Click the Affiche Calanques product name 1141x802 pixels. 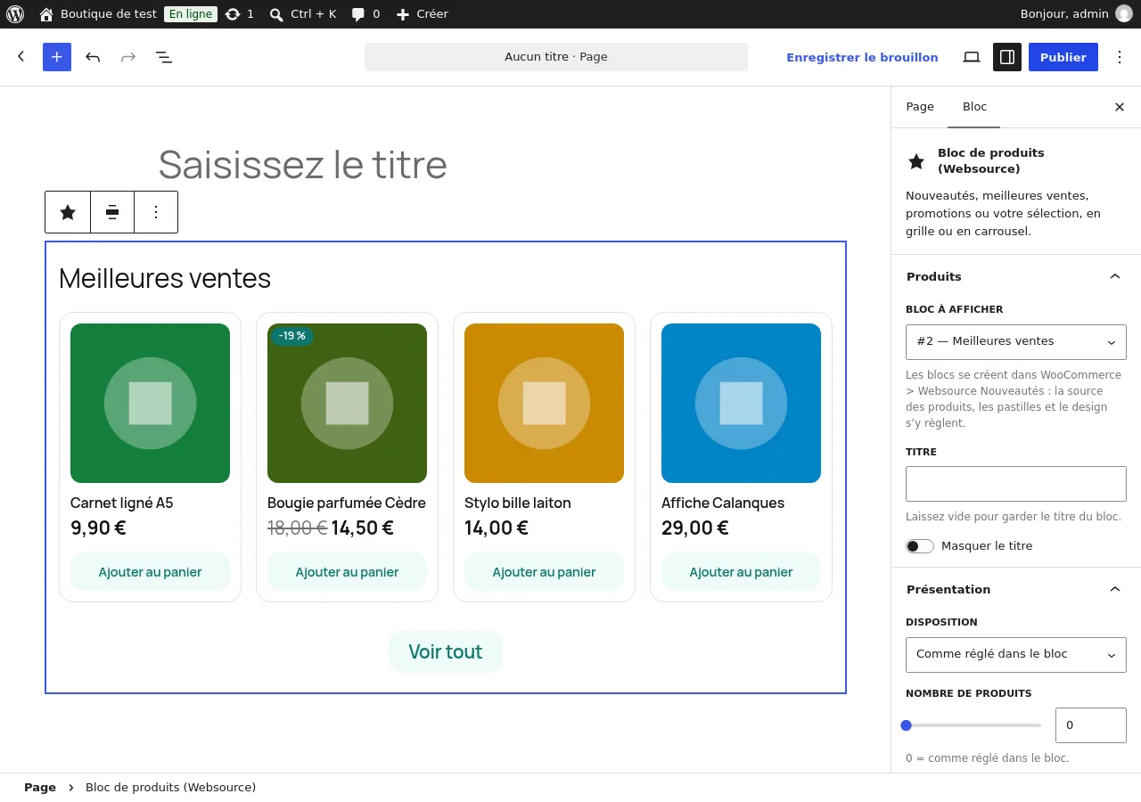coord(723,503)
